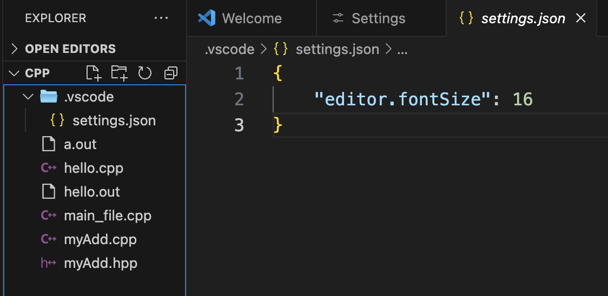Click the .vscode breadcrumb segment
The image size is (608, 296).
point(229,49)
